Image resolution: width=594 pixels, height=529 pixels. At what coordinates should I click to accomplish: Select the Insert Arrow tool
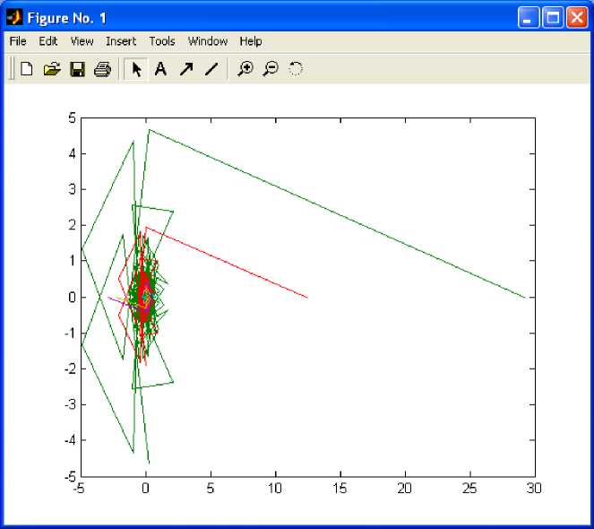coord(186,69)
